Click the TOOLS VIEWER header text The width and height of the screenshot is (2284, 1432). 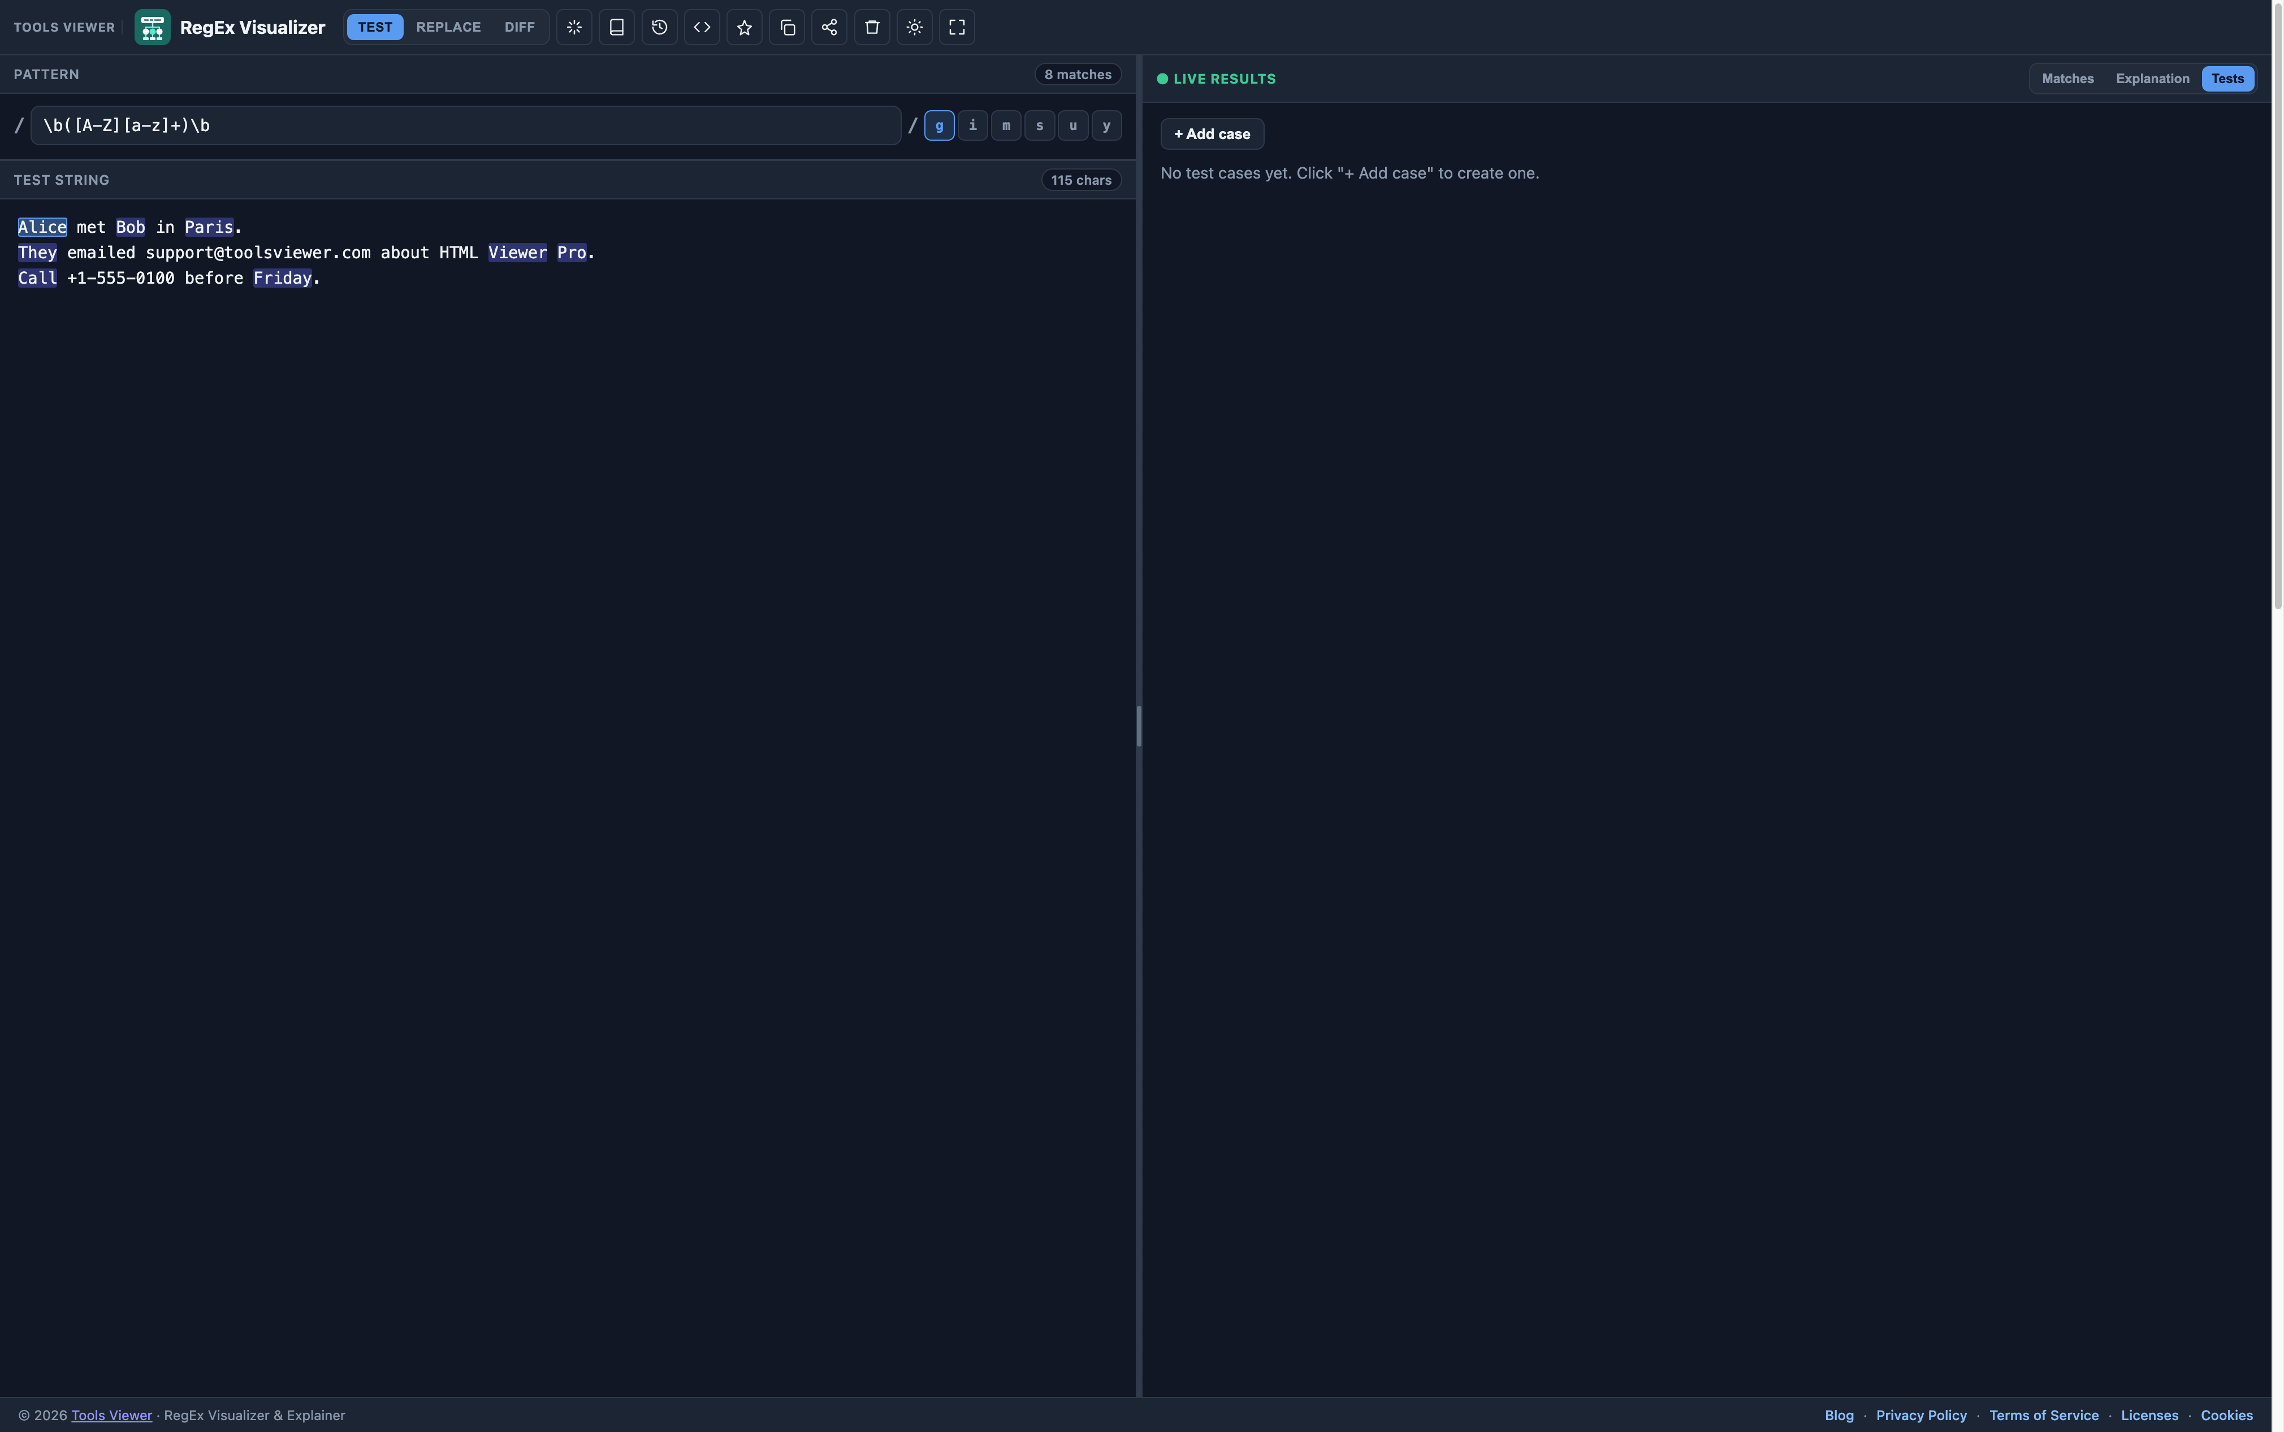[x=64, y=28]
